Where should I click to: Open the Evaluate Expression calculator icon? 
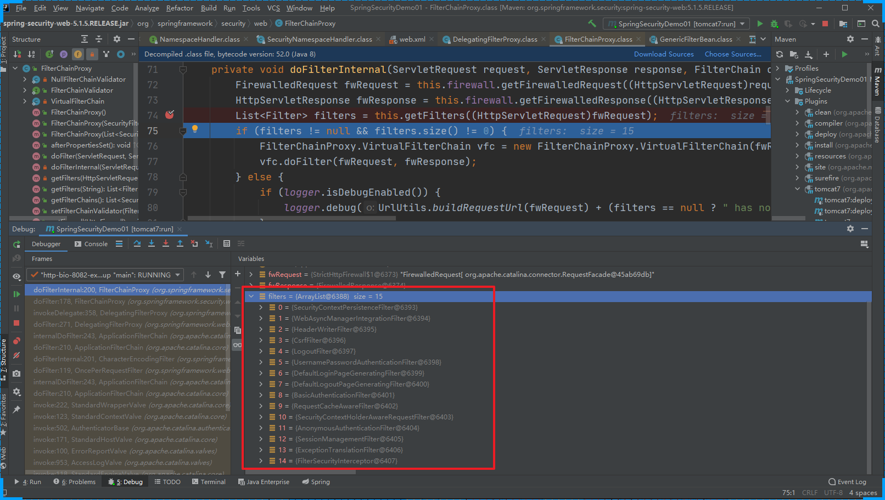click(227, 244)
